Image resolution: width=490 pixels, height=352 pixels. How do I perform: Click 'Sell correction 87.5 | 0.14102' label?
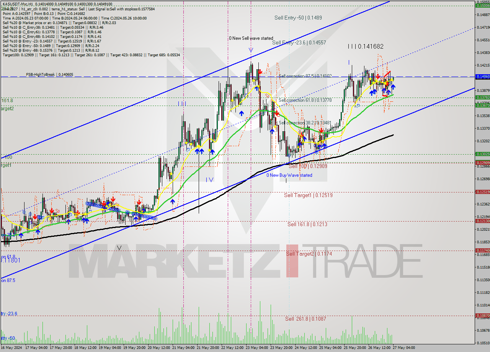click(305, 76)
